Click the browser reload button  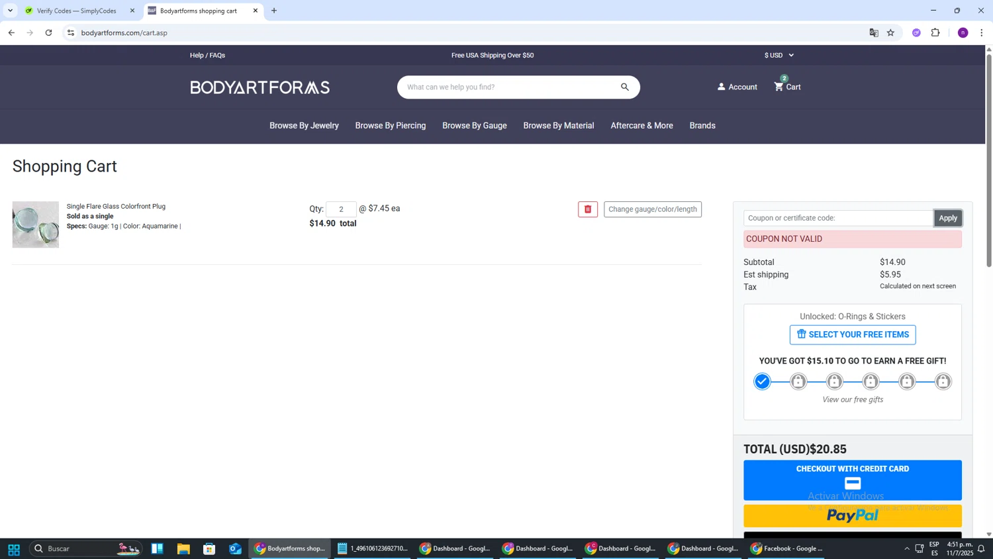tap(48, 32)
